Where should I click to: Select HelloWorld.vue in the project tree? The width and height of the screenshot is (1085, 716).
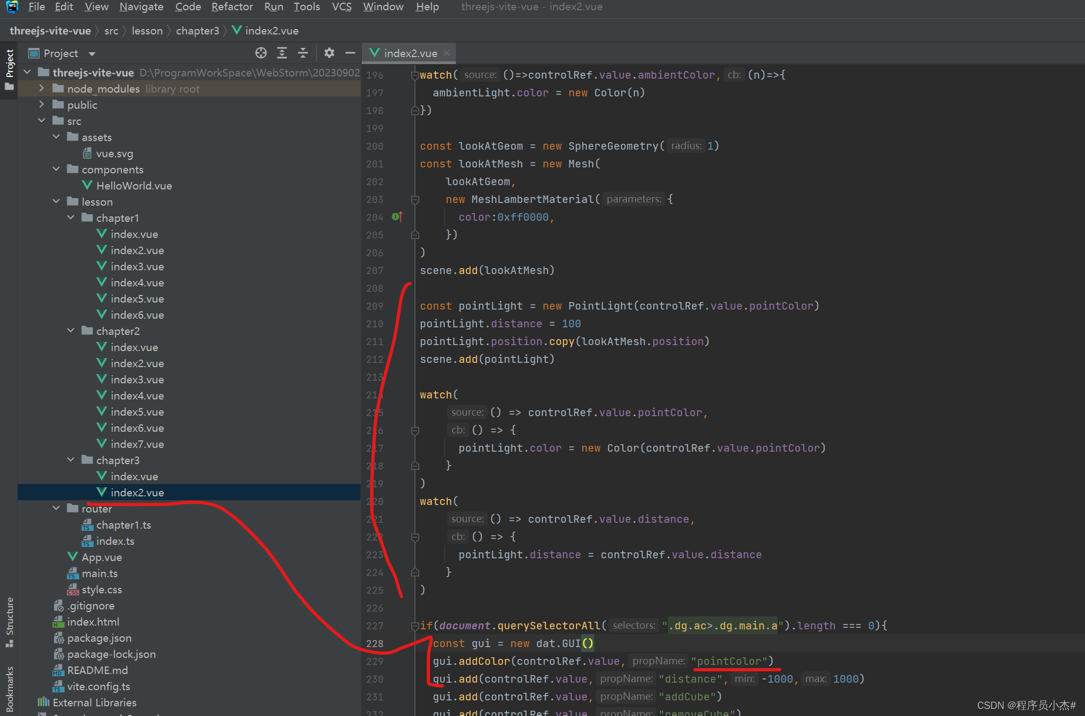click(134, 186)
